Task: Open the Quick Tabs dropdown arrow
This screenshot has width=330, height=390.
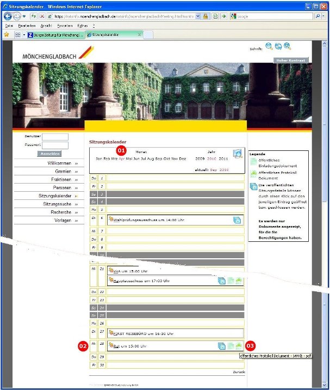Action: 24,35
